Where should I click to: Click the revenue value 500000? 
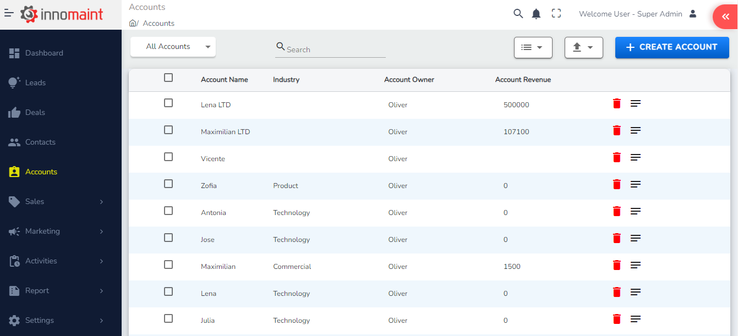pos(516,104)
